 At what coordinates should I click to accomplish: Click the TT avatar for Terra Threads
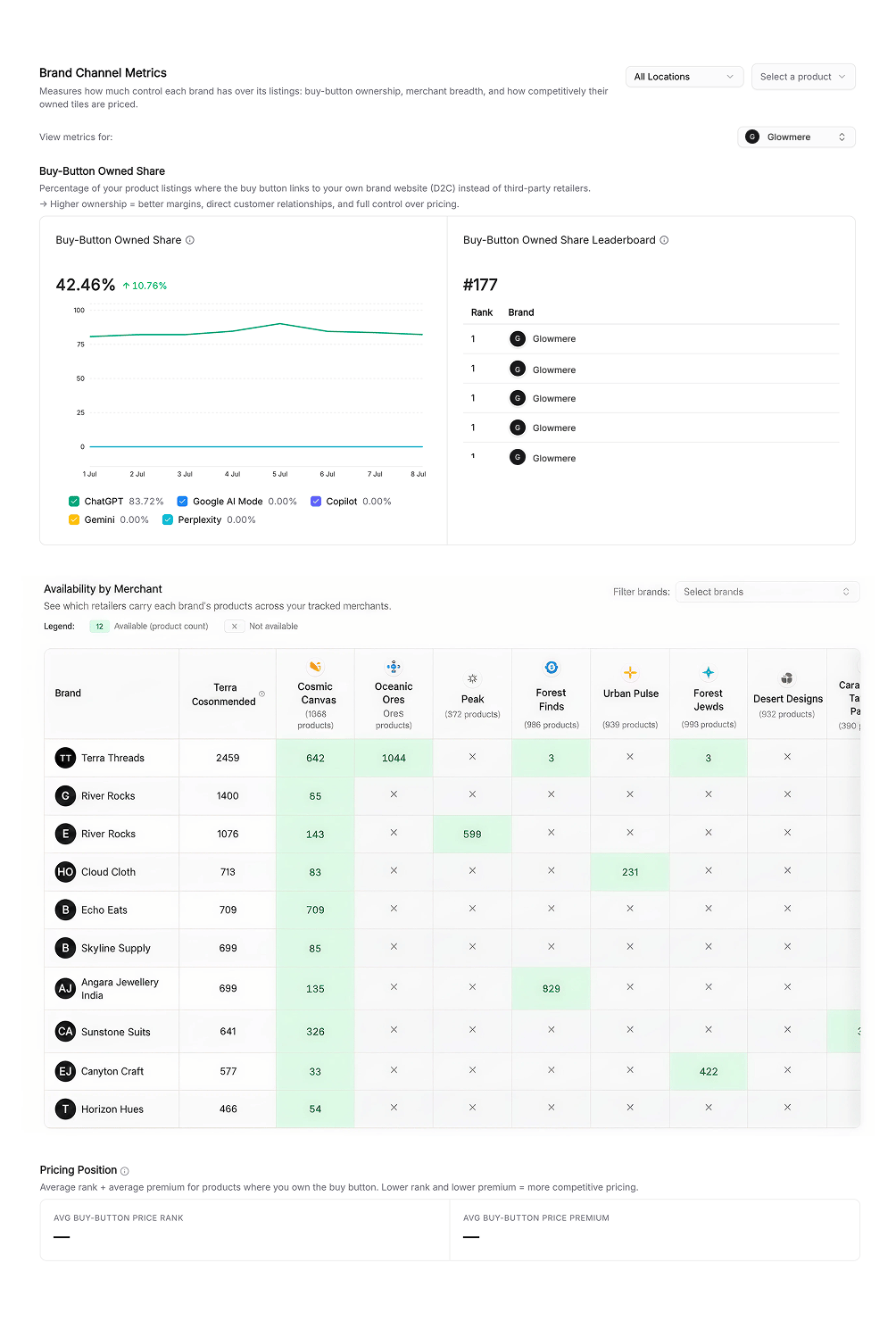tap(65, 758)
